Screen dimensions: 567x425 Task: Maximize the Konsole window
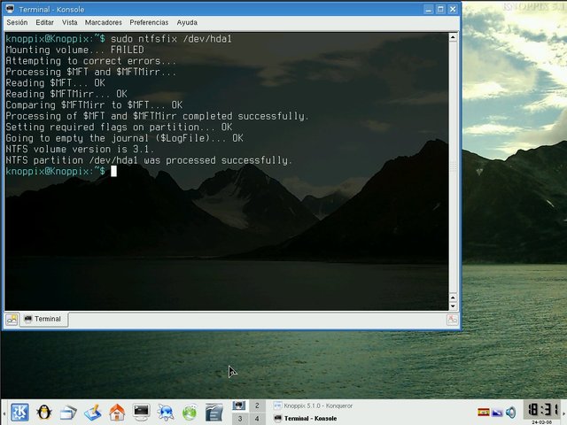pyautogui.click(x=440, y=10)
